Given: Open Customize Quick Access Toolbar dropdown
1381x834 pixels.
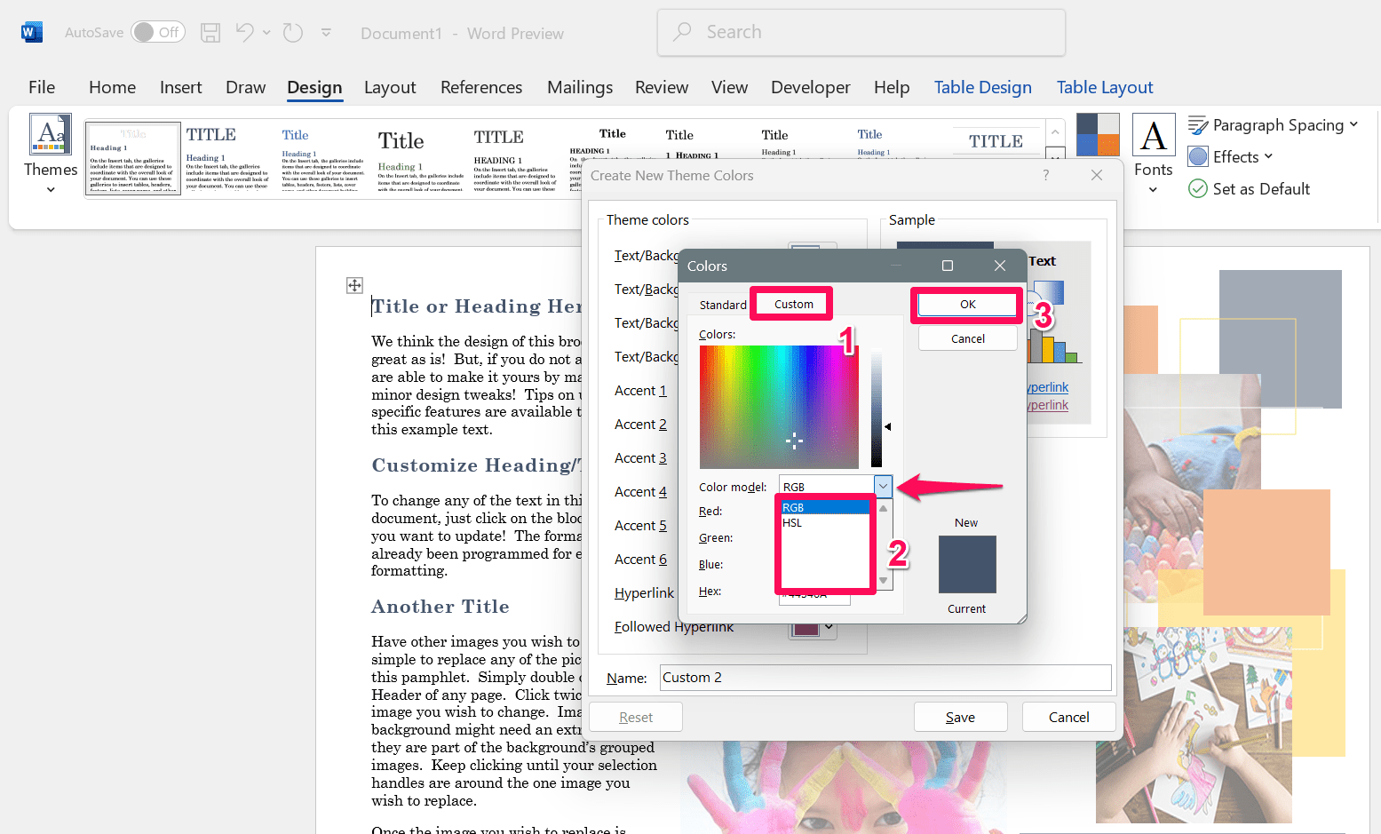Looking at the screenshot, I should pos(326,33).
